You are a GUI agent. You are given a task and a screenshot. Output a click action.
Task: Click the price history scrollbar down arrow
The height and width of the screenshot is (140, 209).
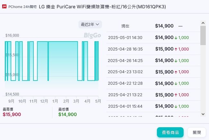203,114
